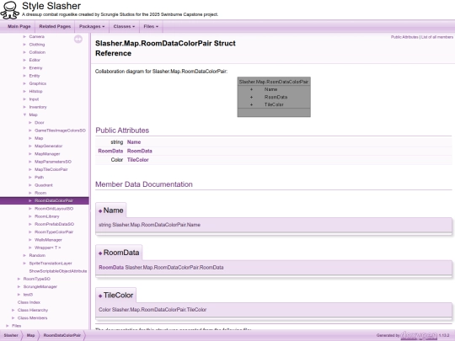455x341 pixels.
Task: Expand the Inventory tree node
Action: pos(24,107)
